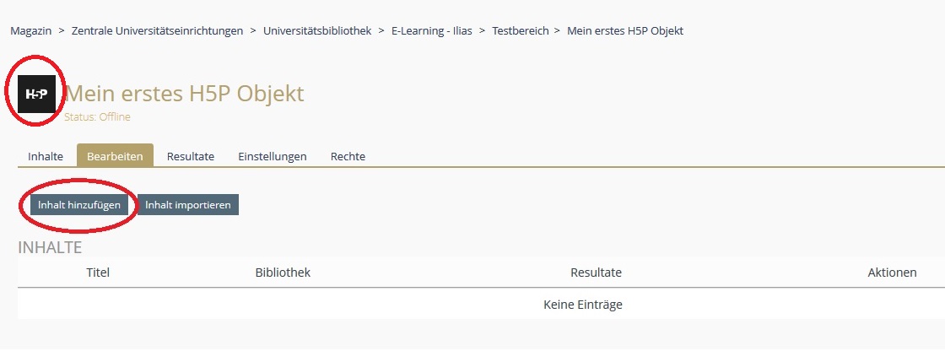Click the Aktionen column header
This screenshot has width=945, height=351.
[892, 273]
